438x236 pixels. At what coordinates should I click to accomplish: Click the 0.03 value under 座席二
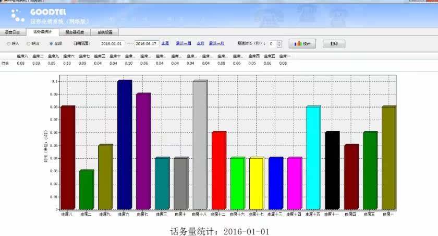36,63
